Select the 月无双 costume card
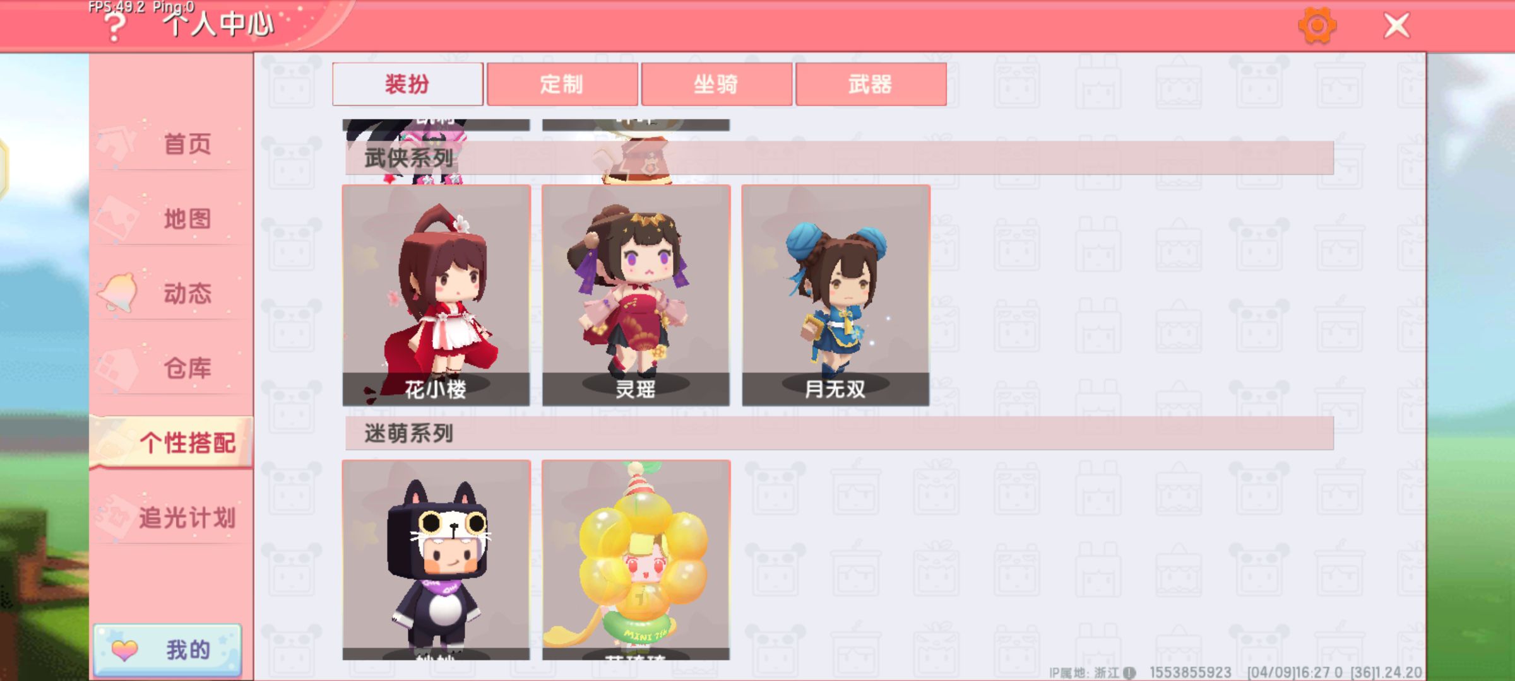 [835, 295]
